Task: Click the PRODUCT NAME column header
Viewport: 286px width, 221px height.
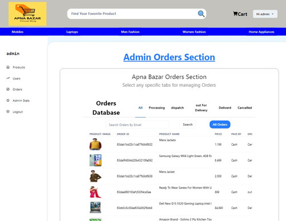Action: point(169,134)
